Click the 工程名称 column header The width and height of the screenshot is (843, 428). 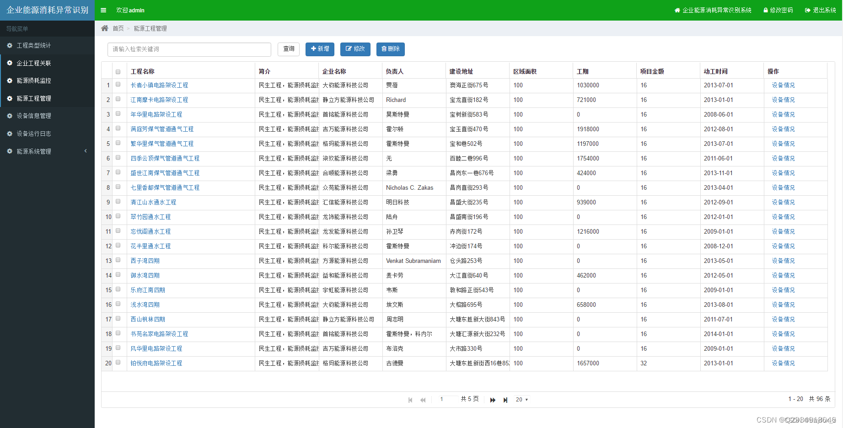[143, 71]
